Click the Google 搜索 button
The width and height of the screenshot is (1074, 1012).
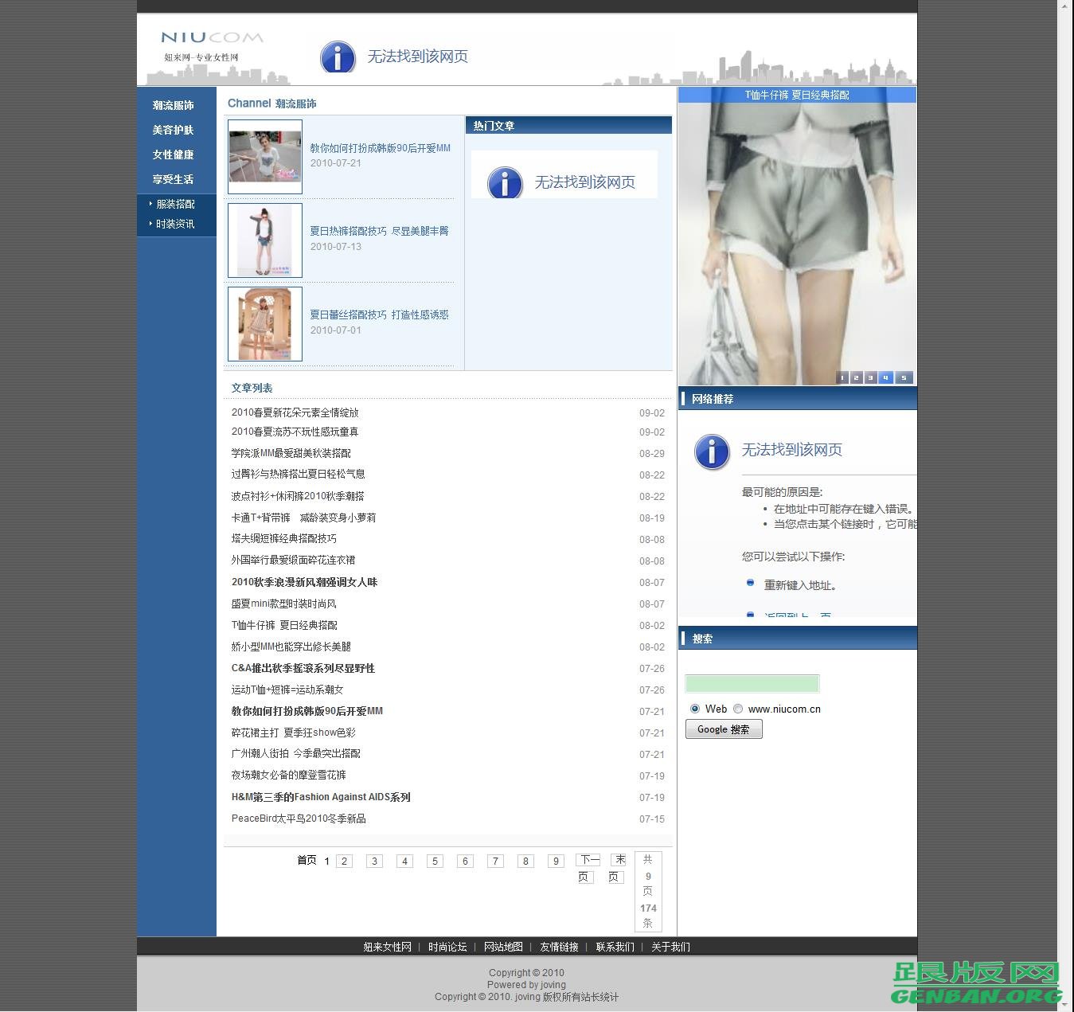(x=723, y=729)
